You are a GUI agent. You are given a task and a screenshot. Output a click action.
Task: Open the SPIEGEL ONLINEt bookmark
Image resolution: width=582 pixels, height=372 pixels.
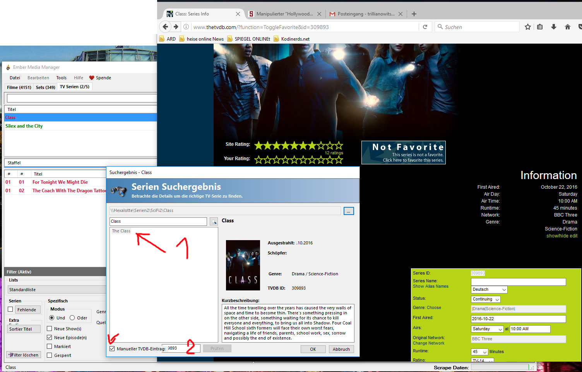248,39
